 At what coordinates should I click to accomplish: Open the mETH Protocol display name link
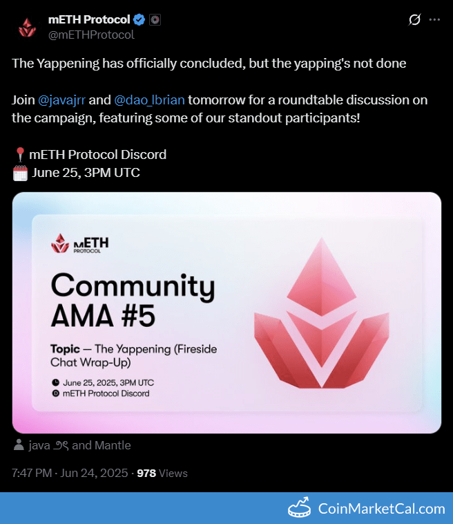89,20
